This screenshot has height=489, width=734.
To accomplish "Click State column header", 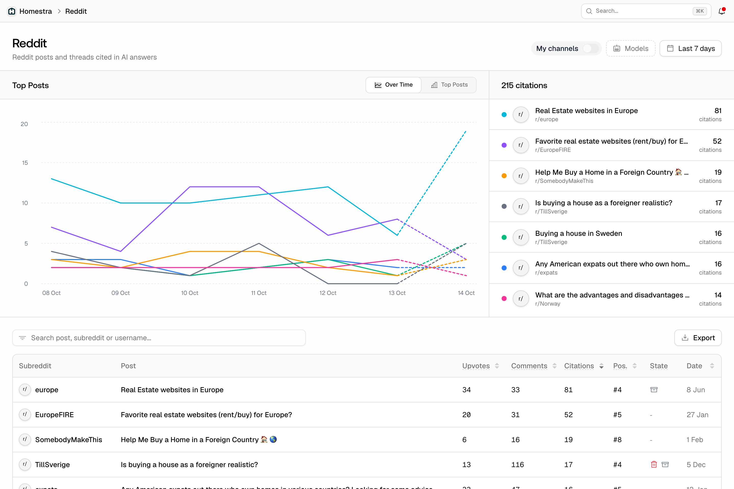I will [659, 366].
